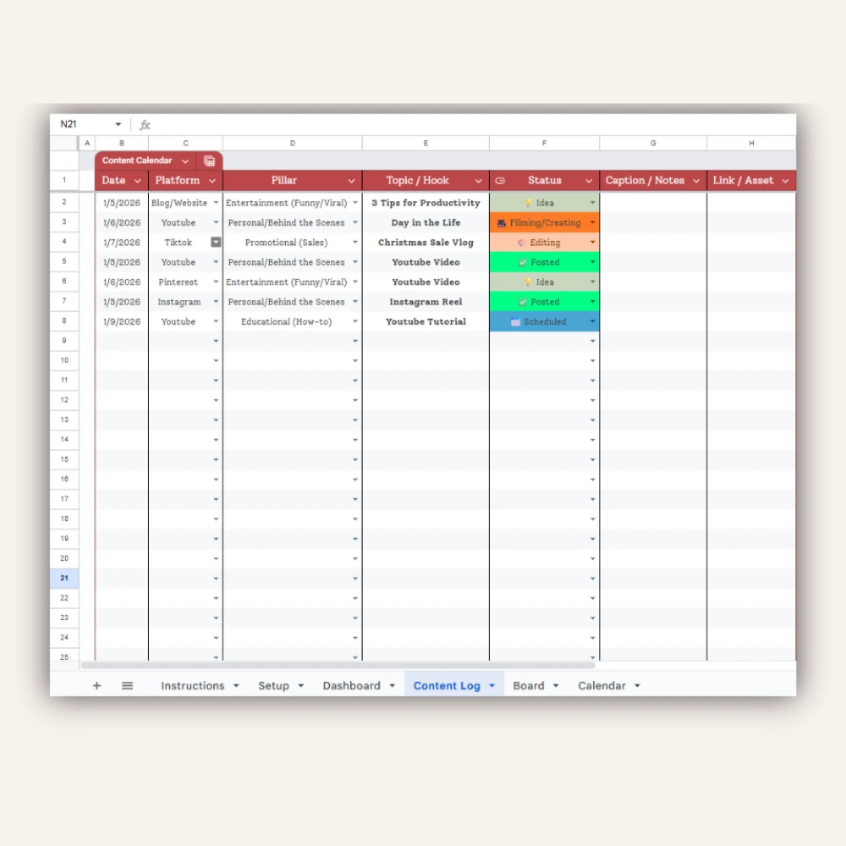
Task: Click the fx icon in the formula bar
Action: (145, 124)
